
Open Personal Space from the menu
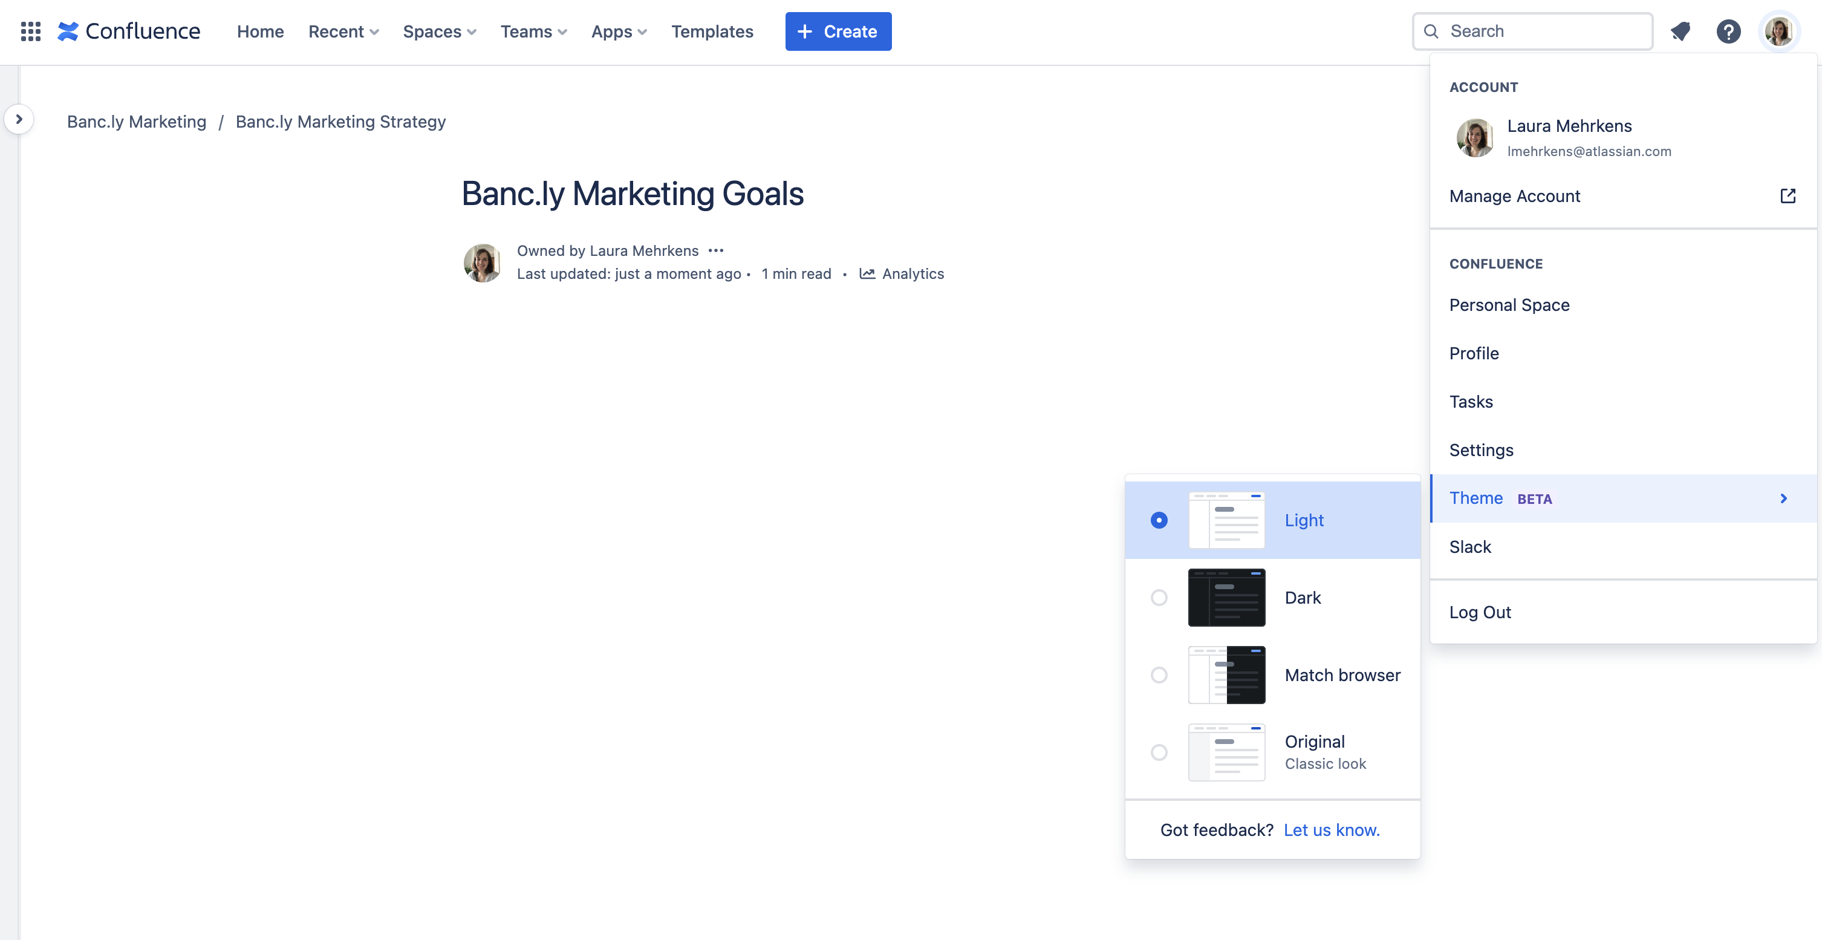[1622, 305]
